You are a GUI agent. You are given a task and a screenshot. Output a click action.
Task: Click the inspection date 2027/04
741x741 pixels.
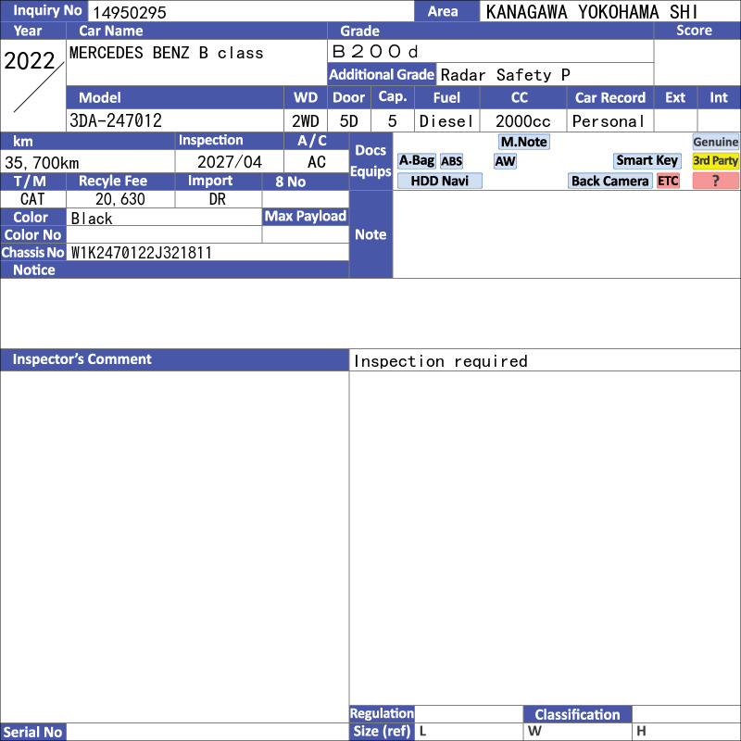(x=229, y=162)
